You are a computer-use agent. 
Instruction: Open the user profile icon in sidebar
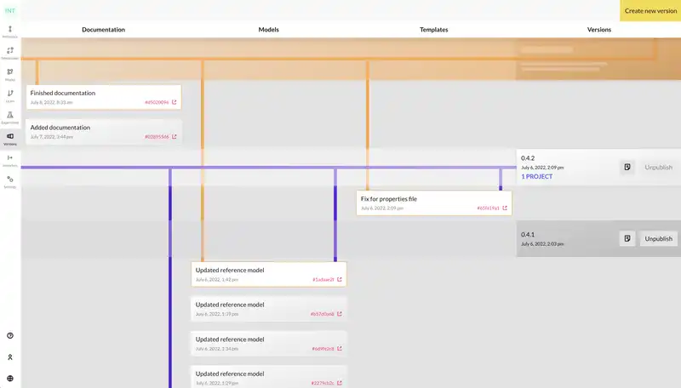[10, 357]
